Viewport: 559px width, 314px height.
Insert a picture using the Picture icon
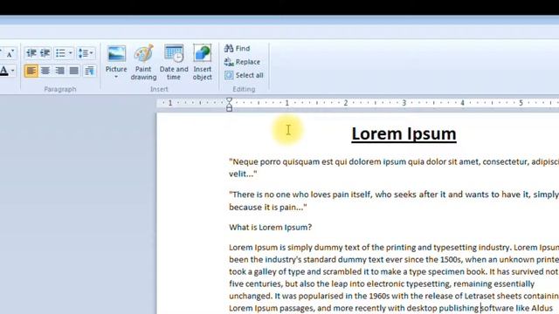click(116, 54)
